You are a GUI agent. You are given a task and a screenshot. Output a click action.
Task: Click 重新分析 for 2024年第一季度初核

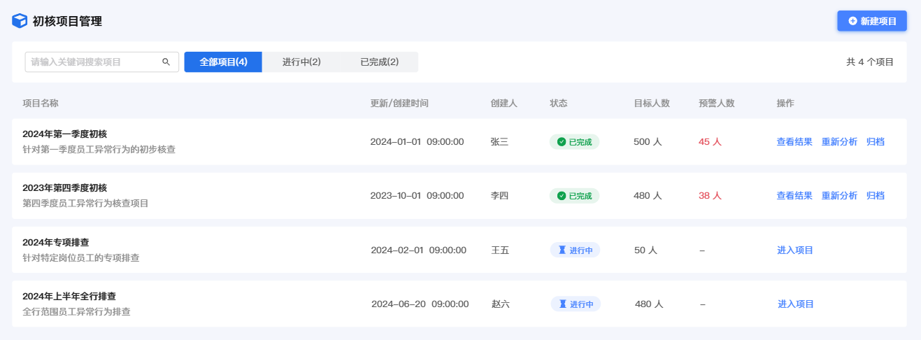(839, 142)
